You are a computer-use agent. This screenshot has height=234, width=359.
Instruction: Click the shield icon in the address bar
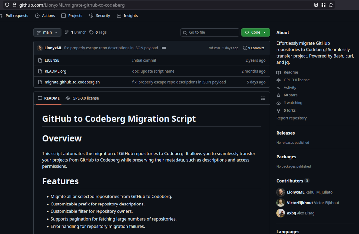(7, 5)
